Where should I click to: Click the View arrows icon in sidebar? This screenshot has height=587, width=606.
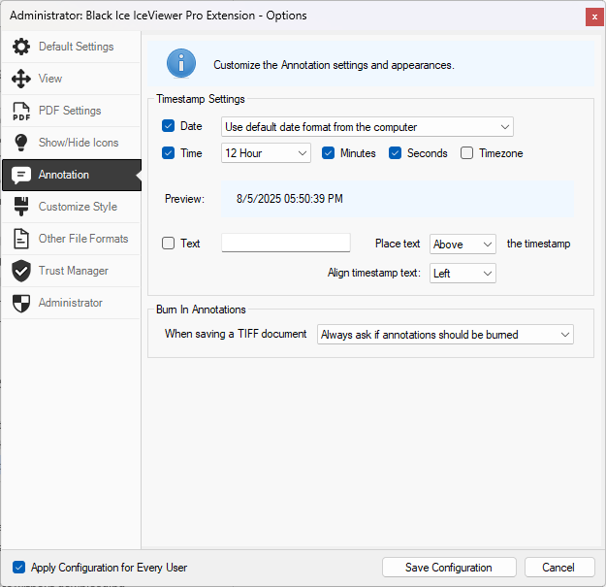21,79
